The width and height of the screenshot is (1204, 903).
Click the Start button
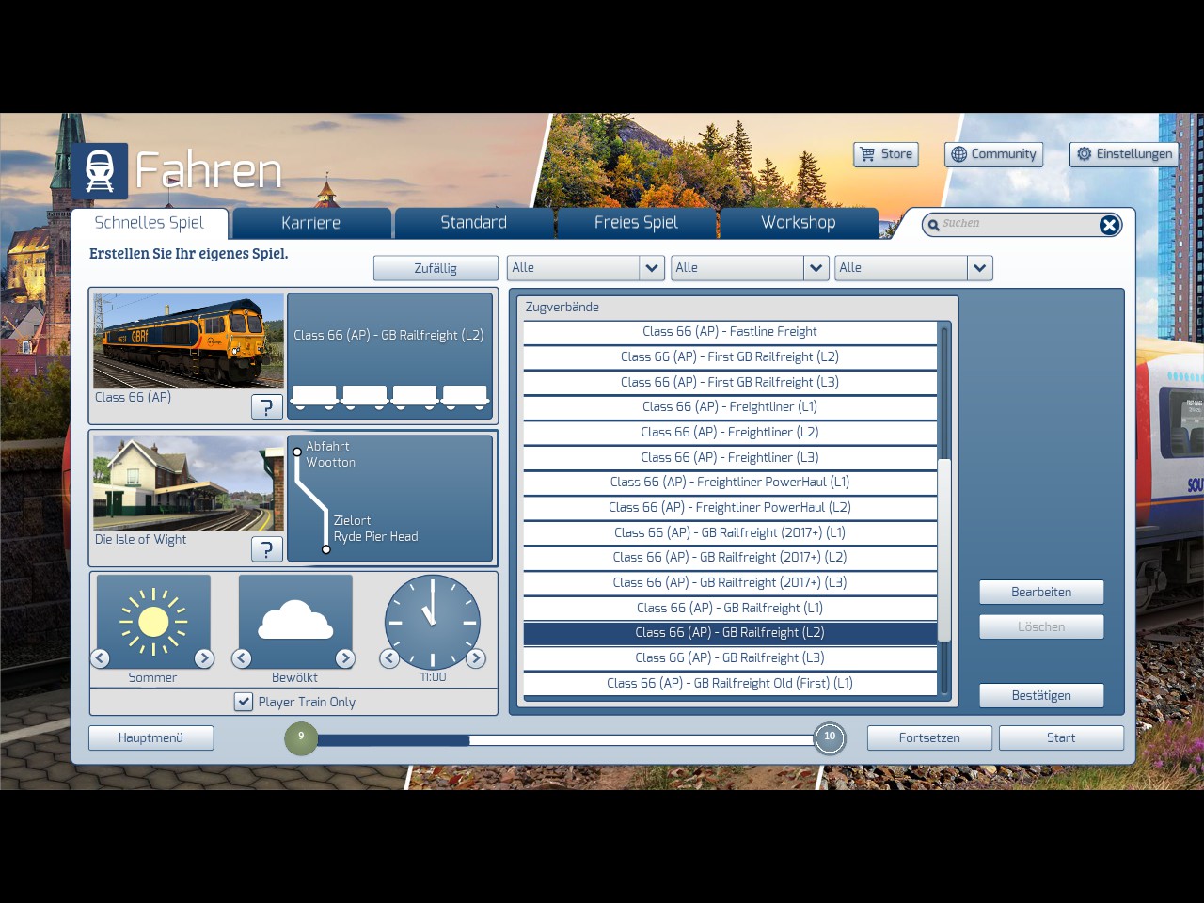[1061, 737]
